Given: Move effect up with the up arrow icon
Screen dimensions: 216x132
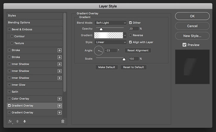Looking at the screenshot, I should tap(17, 121).
